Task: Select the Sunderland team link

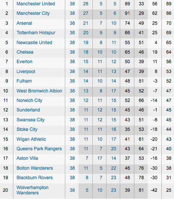Action: 28,110
